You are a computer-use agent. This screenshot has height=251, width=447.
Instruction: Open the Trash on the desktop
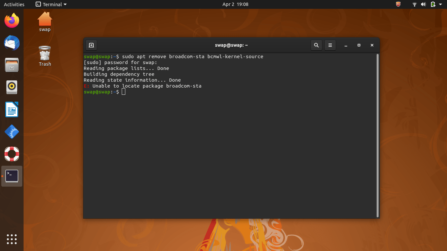click(45, 56)
